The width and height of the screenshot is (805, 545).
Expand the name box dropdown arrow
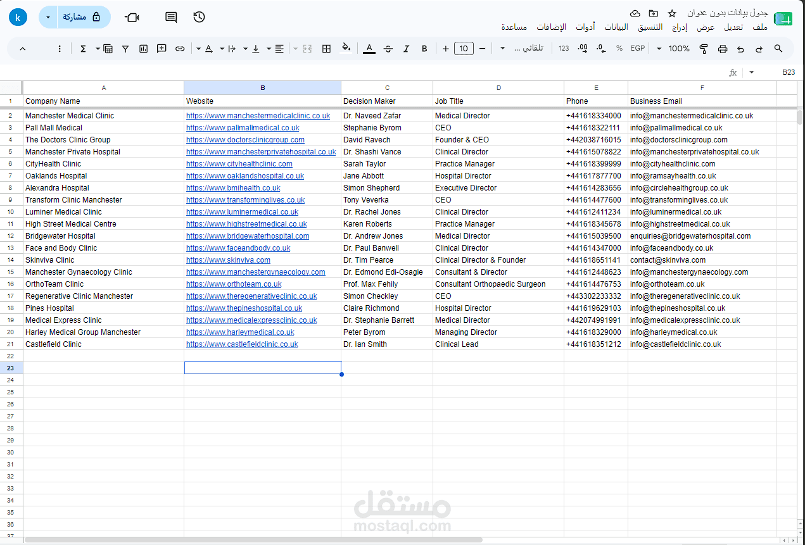[x=752, y=73]
